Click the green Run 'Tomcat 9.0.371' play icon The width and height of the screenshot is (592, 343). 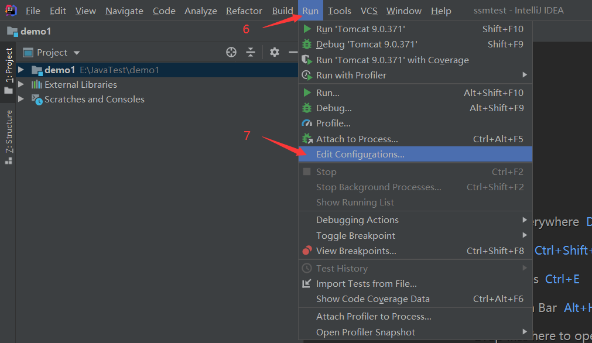coord(307,29)
